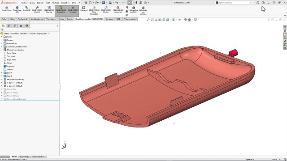Open a file with the Open icon

pyautogui.click(x=97, y=3)
